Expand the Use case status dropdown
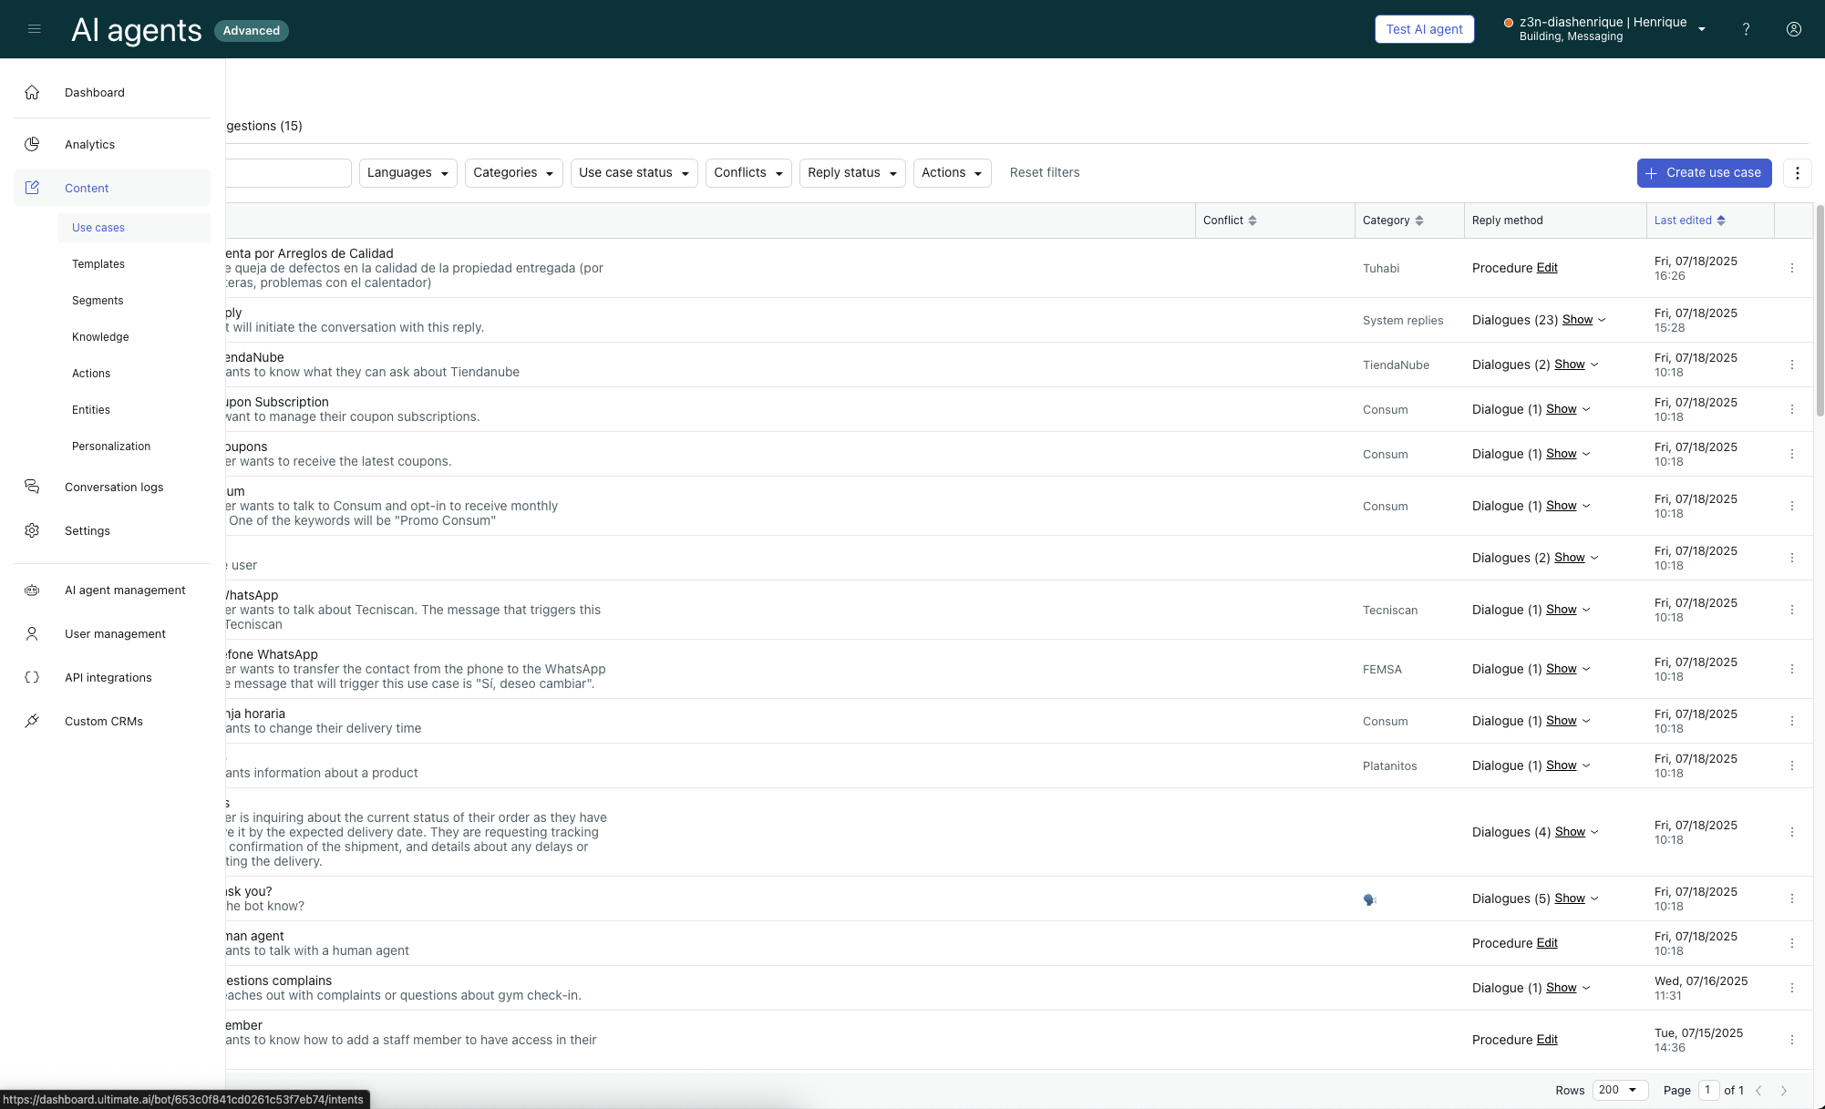Image resolution: width=1825 pixels, height=1109 pixels. point(634,173)
